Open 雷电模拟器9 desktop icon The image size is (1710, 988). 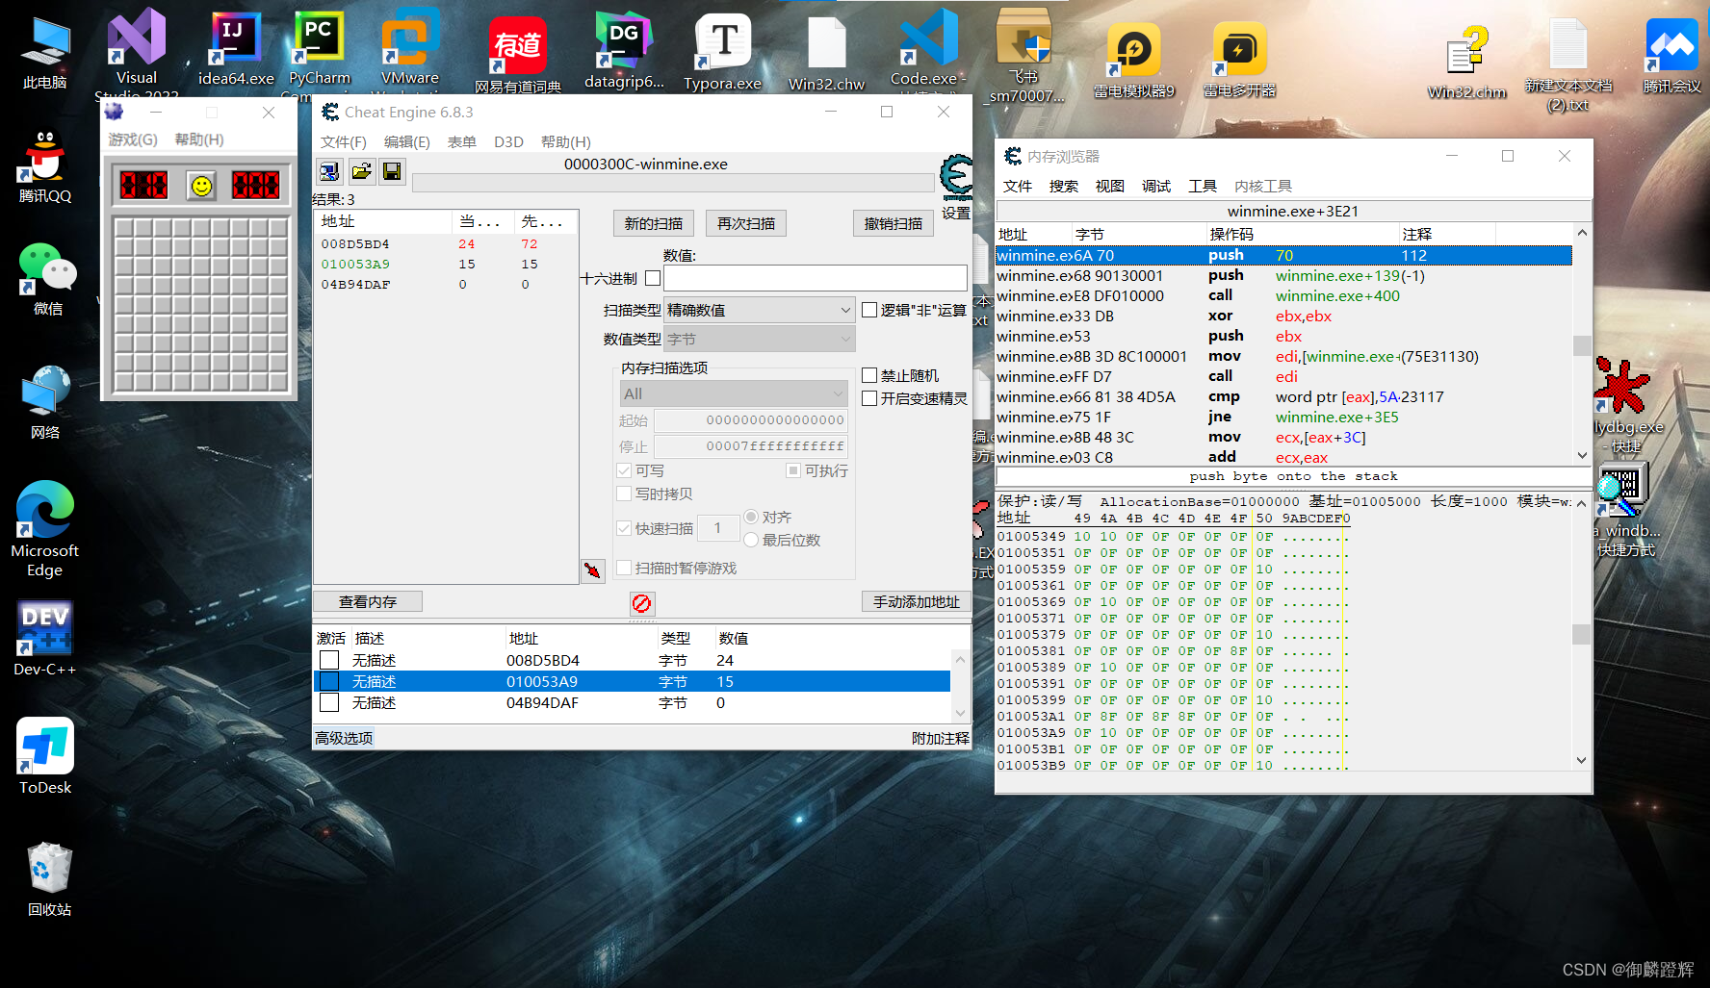(1133, 61)
